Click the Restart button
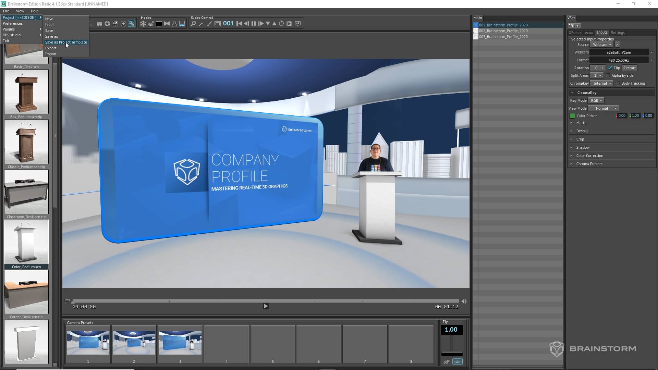The image size is (658, 370). coord(629,68)
